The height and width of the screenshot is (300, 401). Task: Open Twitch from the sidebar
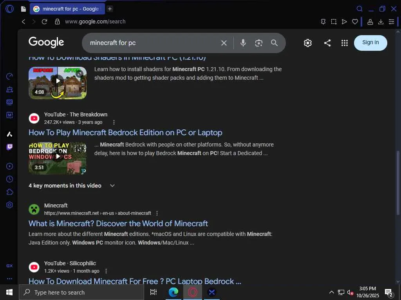(9, 147)
